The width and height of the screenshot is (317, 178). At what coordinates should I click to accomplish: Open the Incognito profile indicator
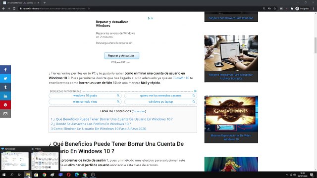302,9
